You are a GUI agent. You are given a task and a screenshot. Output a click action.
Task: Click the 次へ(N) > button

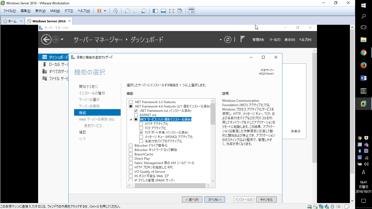(x=215, y=199)
